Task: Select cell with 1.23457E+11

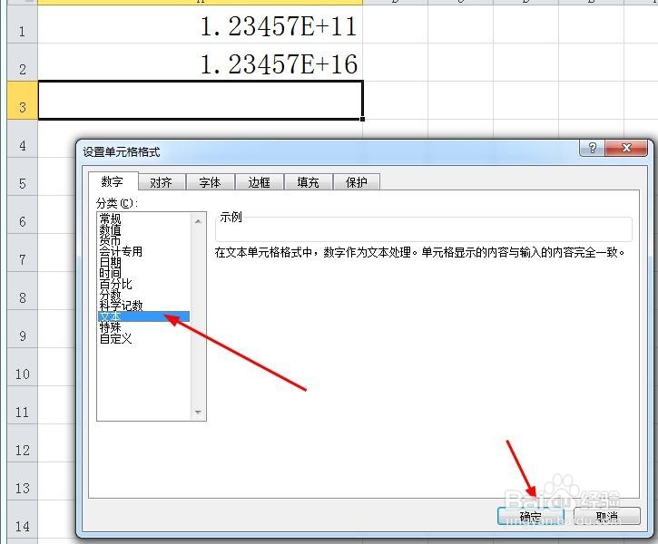Action: (201, 26)
